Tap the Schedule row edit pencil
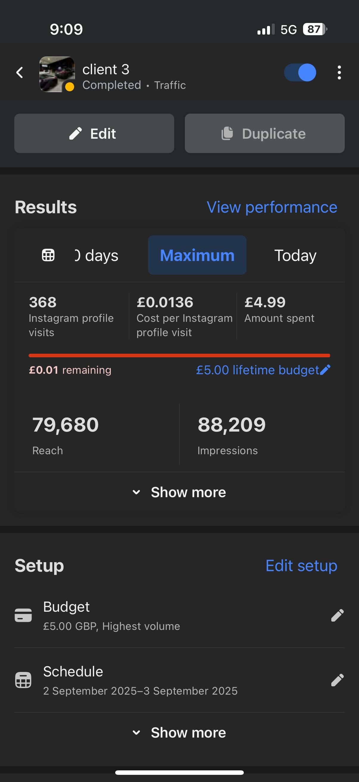Image resolution: width=359 pixels, height=782 pixels. [x=337, y=680]
